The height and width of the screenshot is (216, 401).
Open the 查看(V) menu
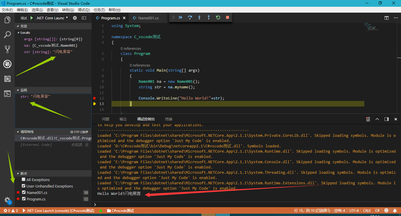pyautogui.click(x=53, y=10)
